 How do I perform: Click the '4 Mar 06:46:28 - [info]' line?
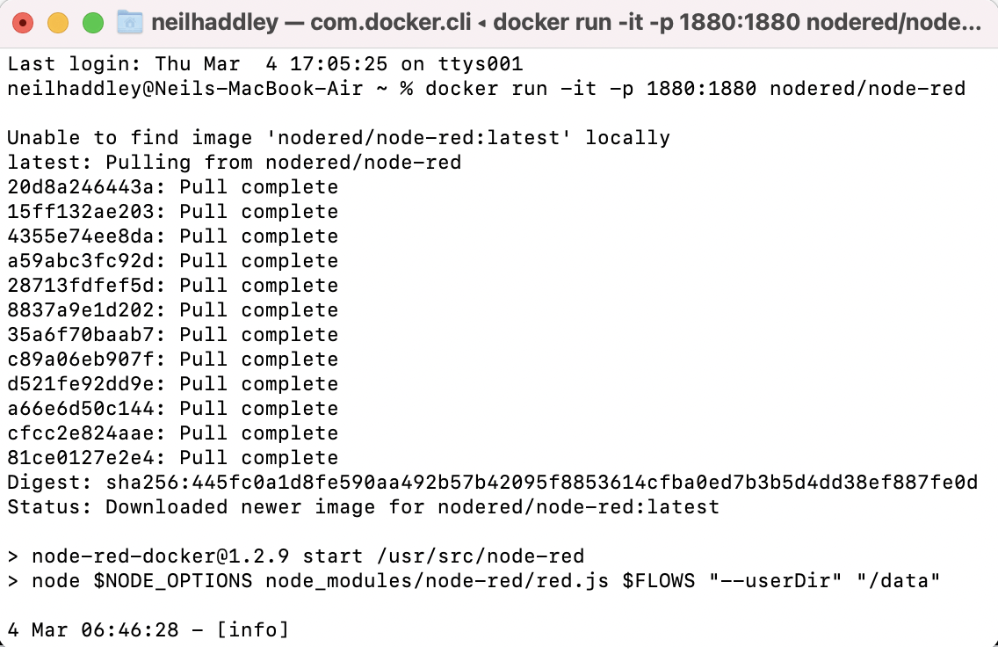tap(148, 630)
